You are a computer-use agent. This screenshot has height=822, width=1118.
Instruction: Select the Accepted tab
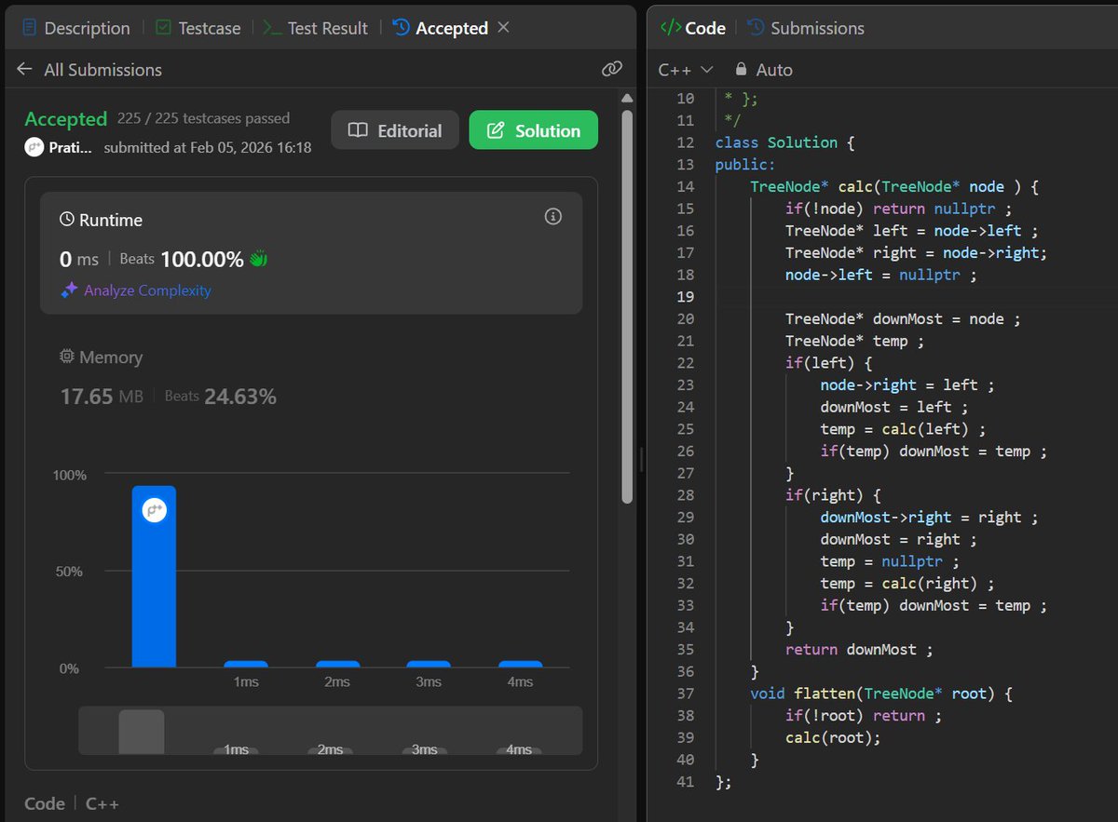[x=441, y=28]
